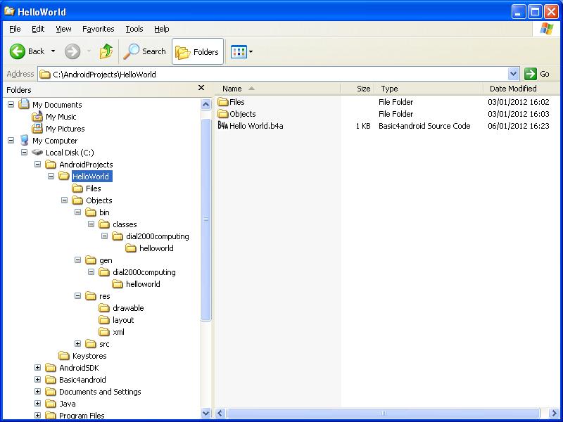Click the My Computer icon in tree

pos(24,140)
